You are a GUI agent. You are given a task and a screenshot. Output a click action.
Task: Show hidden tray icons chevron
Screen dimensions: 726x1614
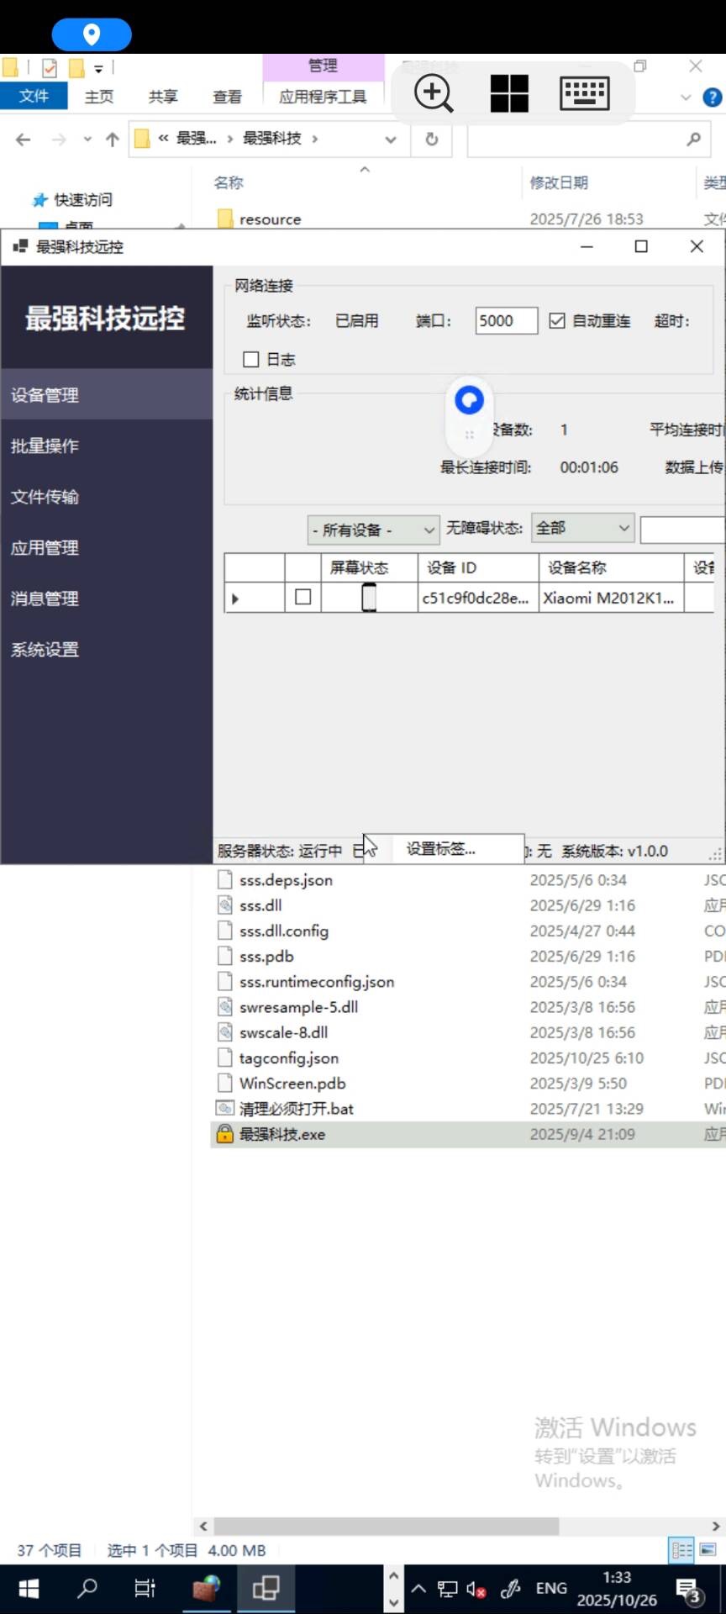(418, 1589)
